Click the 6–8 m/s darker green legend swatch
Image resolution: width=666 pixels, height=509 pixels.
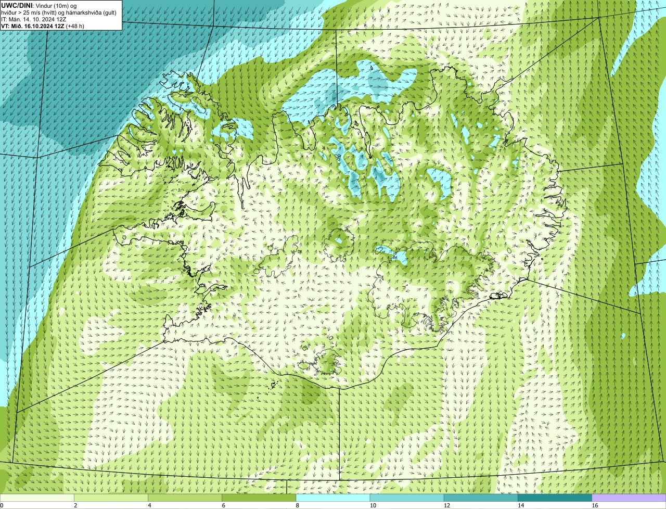[259, 498]
